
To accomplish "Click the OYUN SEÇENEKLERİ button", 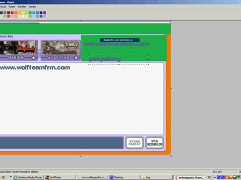I will click(154, 143).
